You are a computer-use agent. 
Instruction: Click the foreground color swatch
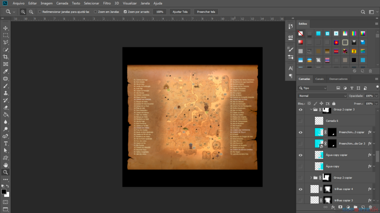pos(4,192)
